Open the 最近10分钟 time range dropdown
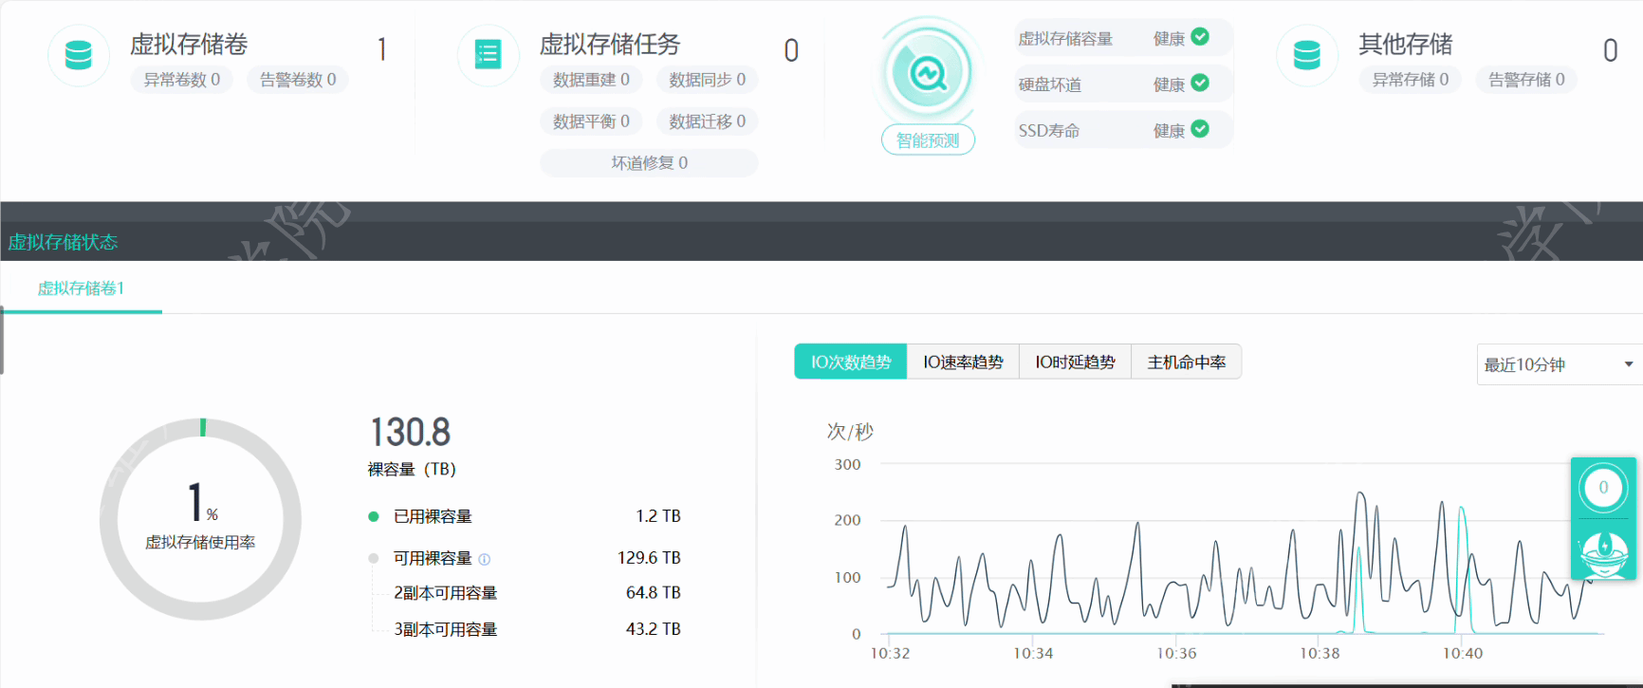1643x688 pixels. click(x=1558, y=364)
